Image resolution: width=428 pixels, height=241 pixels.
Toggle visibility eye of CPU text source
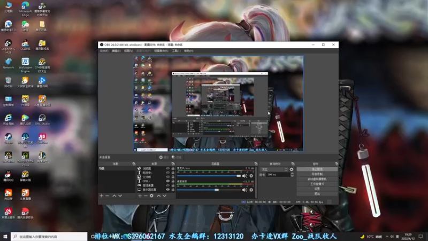pyautogui.click(x=168, y=181)
